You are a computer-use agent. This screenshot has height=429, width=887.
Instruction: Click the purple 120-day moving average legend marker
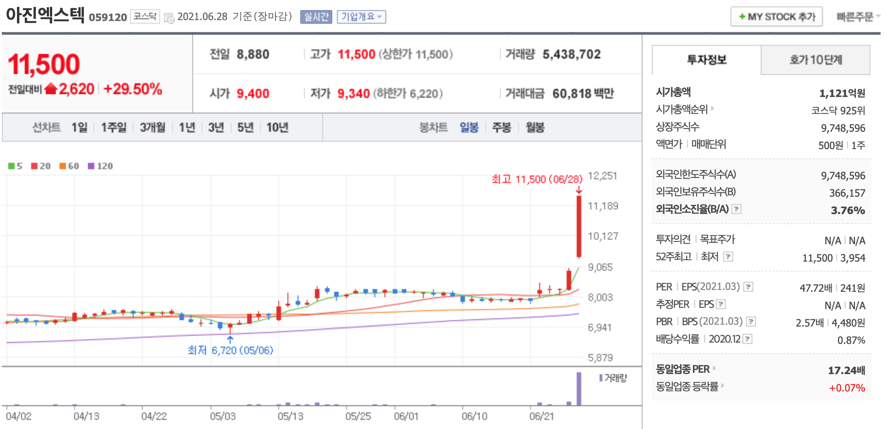(91, 166)
